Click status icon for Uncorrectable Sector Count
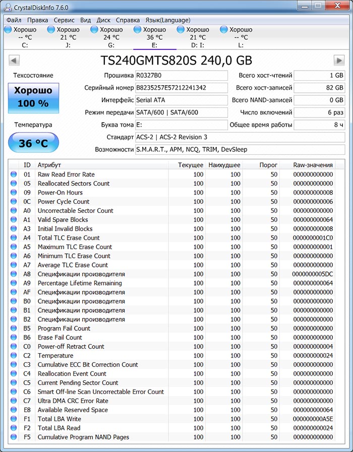Viewport: 353px width, 452px height. pos(14,210)
